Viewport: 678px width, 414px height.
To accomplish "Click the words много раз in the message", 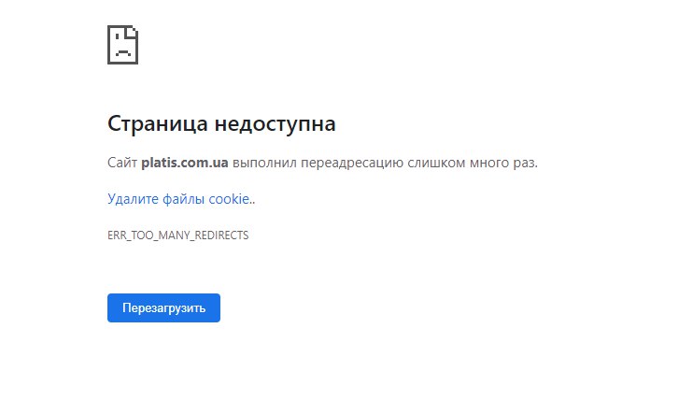I will pos(503,164).
